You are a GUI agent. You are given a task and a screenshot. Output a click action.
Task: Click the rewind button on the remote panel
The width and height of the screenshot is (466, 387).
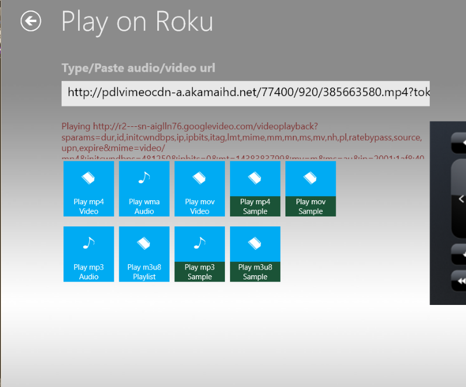(x=458, y=281)
